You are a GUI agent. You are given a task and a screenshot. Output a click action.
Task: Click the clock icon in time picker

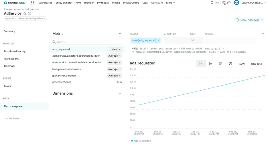tap(237, 20)
